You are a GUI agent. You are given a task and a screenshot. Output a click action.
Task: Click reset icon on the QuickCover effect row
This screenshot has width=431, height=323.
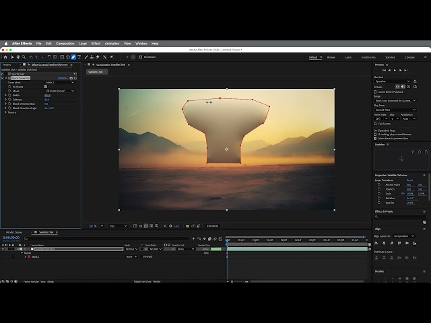pyautogui.click(x=75, y=74)
